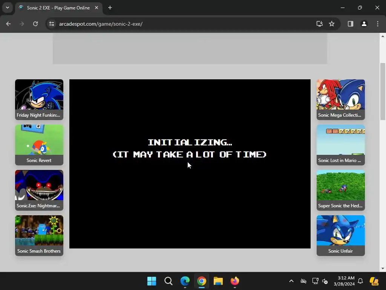This screenshot has width=386, height=290.
Task: Click inside the game emulator screen
Action: pos(190,164)
